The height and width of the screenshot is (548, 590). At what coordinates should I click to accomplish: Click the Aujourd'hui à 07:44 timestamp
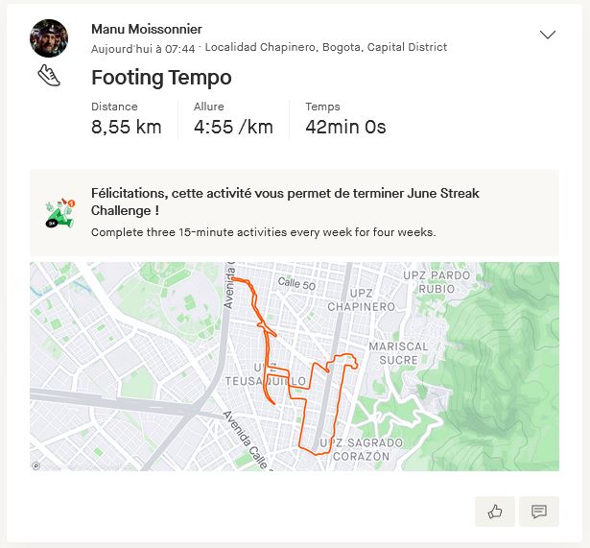(143, 47)
